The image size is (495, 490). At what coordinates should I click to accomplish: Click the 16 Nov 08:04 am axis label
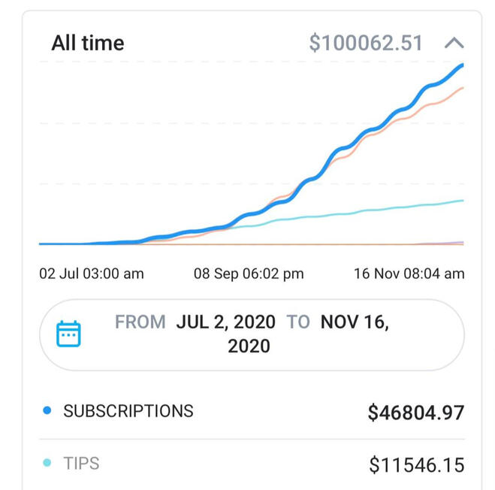(x=409, y=274)
